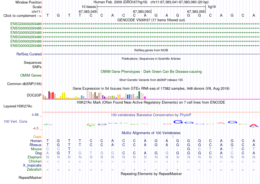260x184 pixels.
Task: Click the 100 Vert. Cons track label
Action: coord(15,121)
